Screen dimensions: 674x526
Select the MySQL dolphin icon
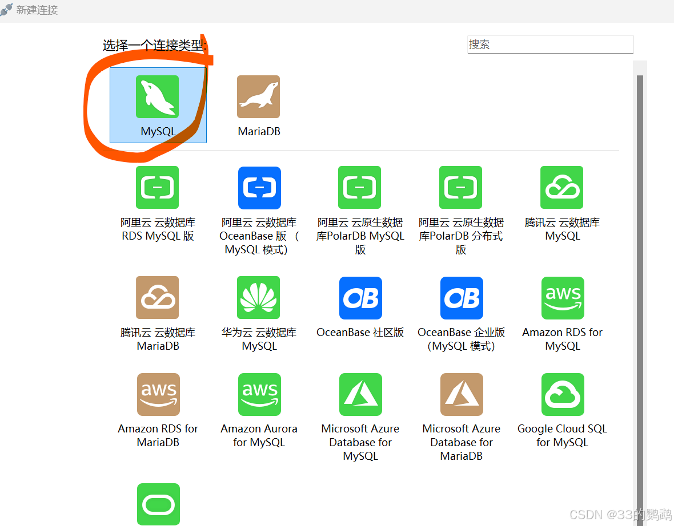[157, 96]
